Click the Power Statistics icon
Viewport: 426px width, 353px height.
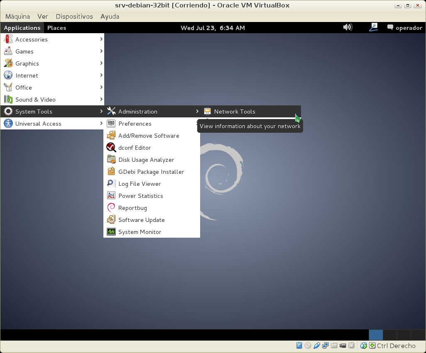[x=111, y=196]
